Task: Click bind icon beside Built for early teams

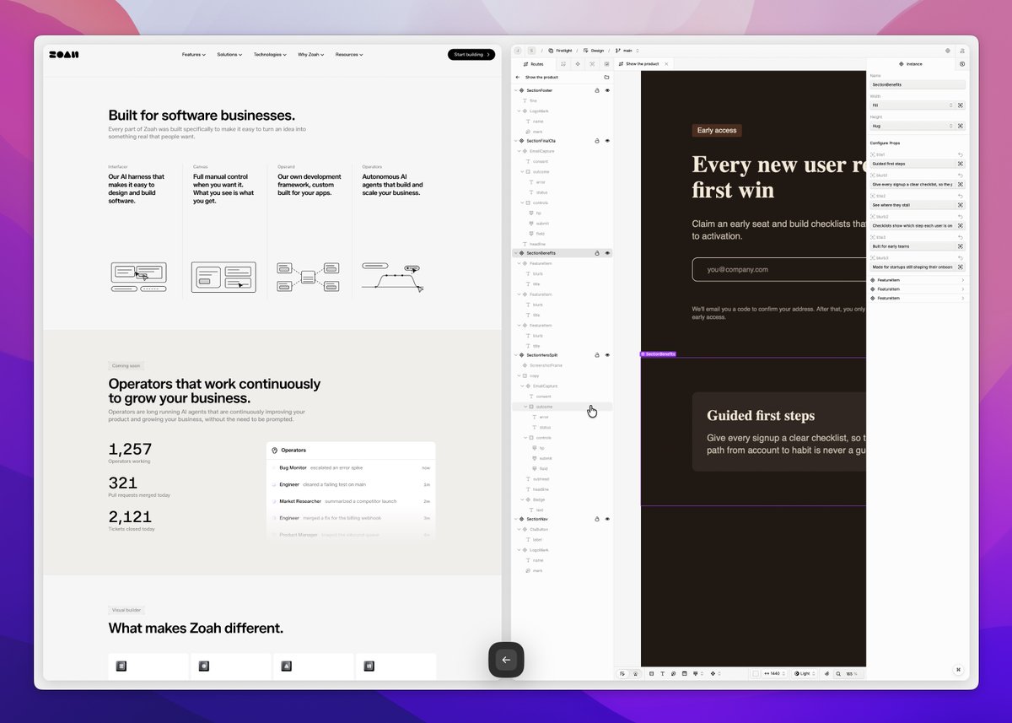Action: 961,246
